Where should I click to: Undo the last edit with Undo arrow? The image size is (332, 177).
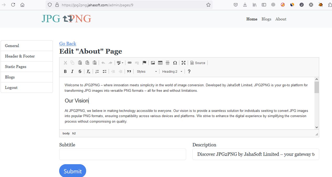pyautogui.click(x=103, y=63)
